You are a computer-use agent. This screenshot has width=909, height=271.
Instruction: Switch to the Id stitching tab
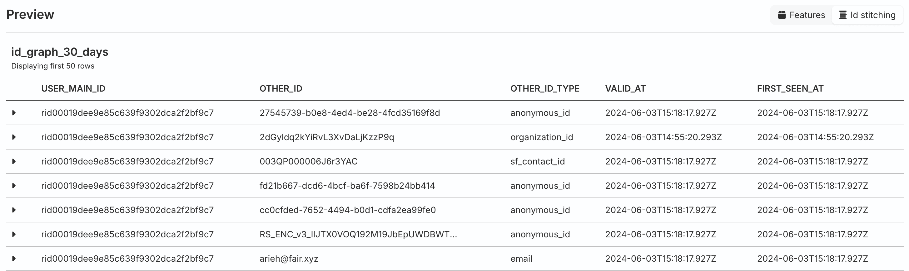point(867,15)
